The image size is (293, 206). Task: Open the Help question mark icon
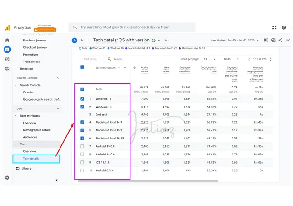tap(284, 27)
